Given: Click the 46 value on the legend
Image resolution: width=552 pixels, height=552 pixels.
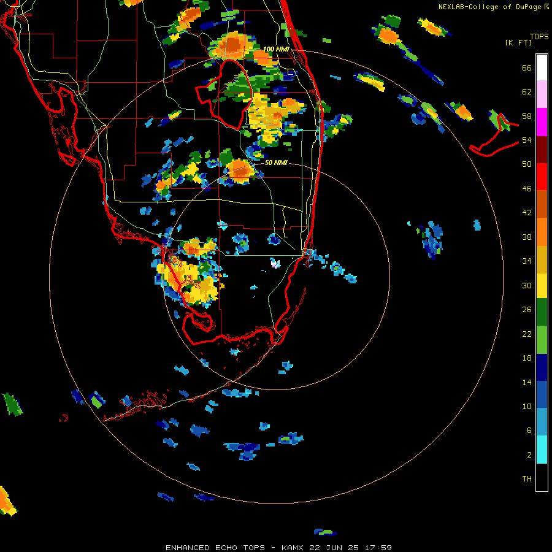Looking at the screenshot, I should click(527, 189).
